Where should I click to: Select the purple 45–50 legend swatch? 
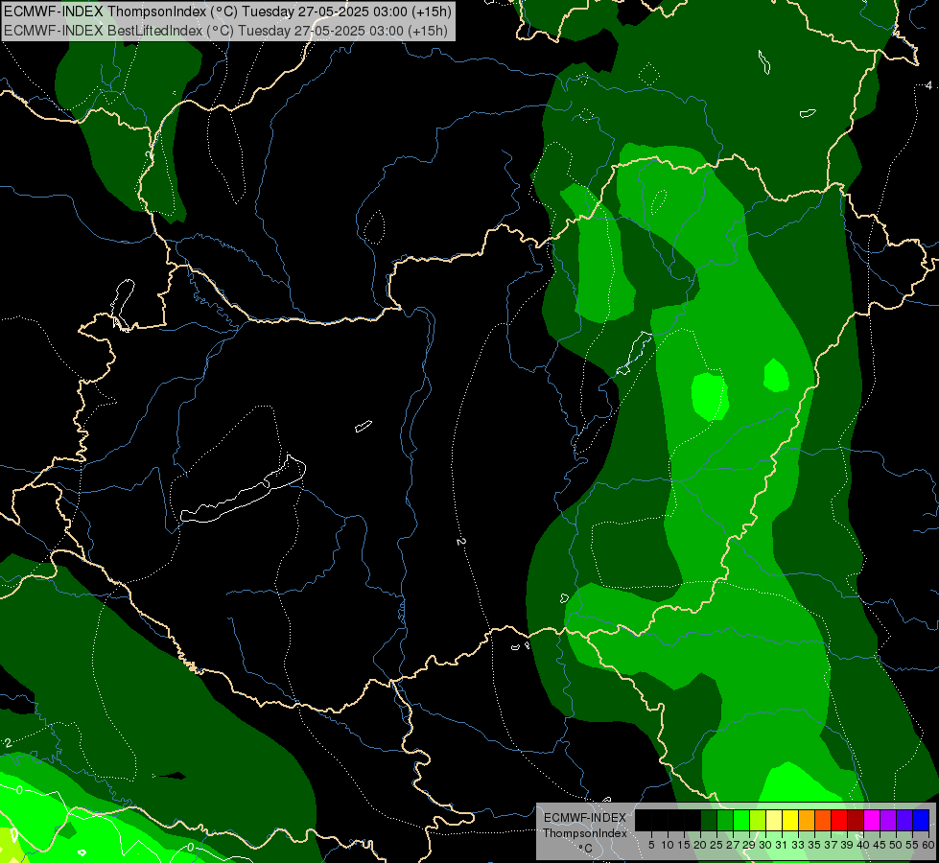tap(888, 820)
